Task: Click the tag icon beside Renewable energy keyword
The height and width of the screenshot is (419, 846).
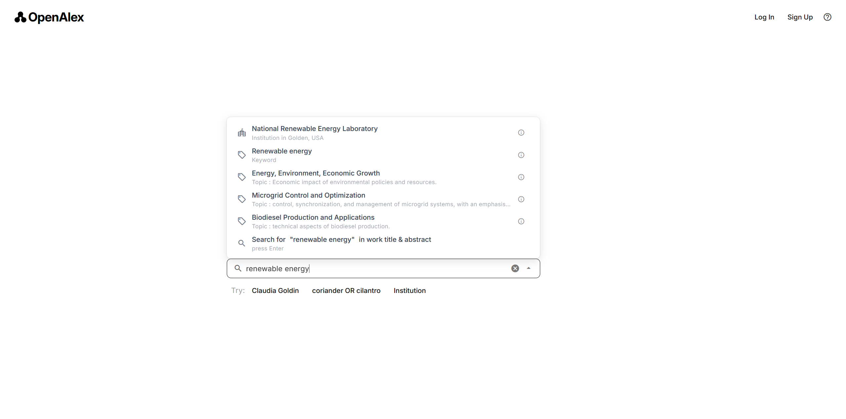Action: (x=242, y=154)
